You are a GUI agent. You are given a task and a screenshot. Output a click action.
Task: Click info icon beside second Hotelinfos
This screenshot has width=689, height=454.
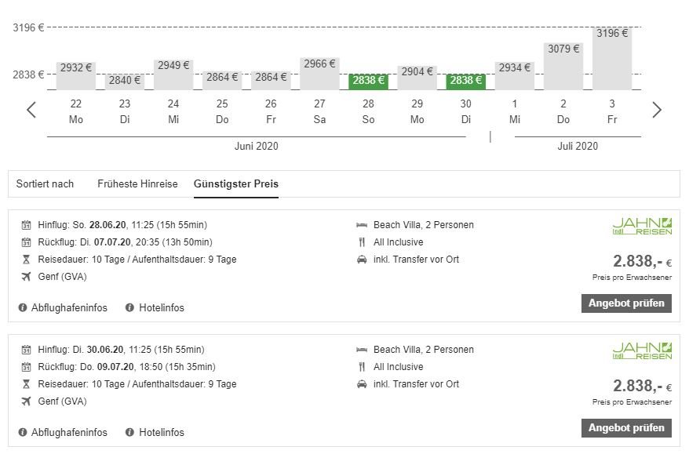point(129,432)
